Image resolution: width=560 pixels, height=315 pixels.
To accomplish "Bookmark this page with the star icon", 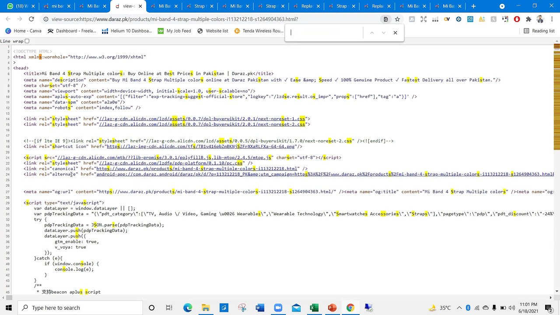I will click(x=397, y=19).
